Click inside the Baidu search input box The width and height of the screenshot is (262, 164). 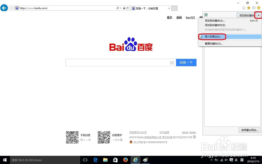(x=118, y=62)
